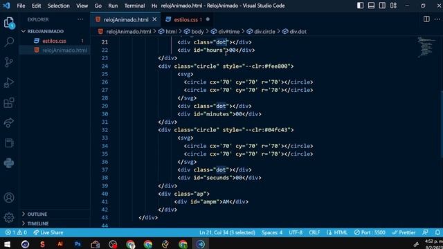Image resolution: width=443 pixels, height=249 pixels.
Task: Click Prettier formatter status
Action: pos(404,232)
